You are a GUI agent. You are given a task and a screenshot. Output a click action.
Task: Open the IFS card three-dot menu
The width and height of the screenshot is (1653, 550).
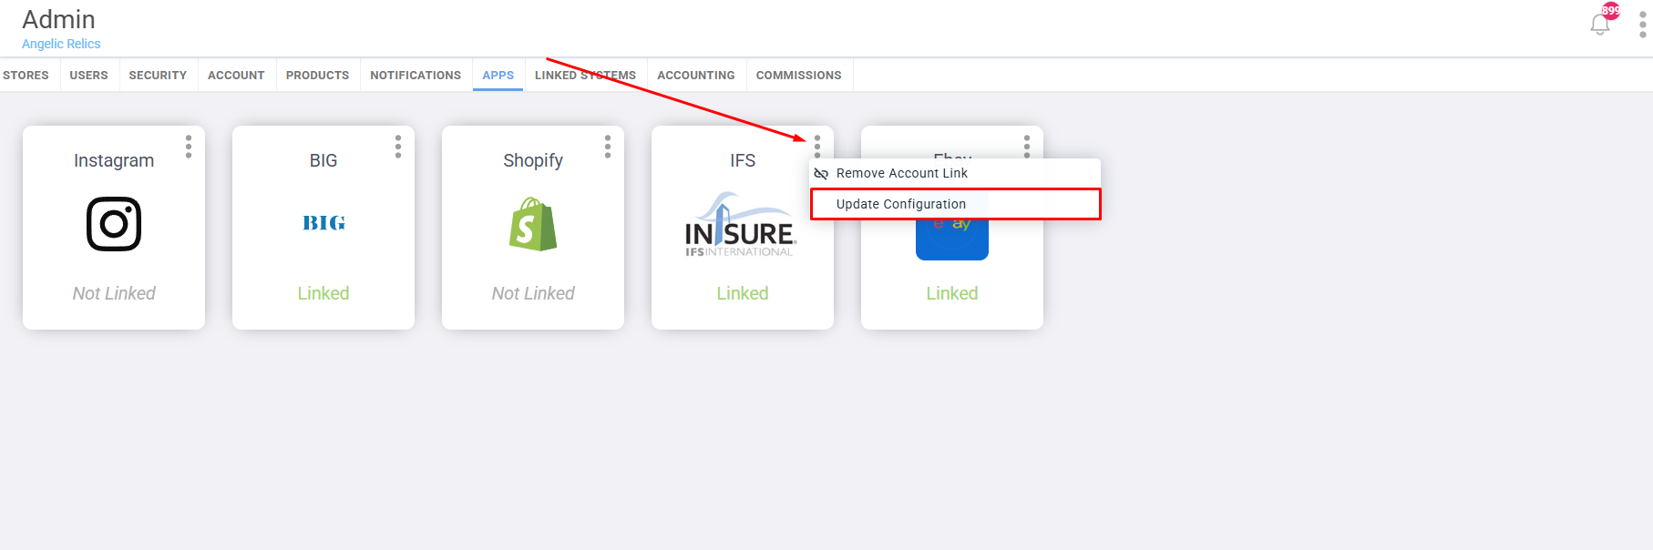tap(817, 147)
